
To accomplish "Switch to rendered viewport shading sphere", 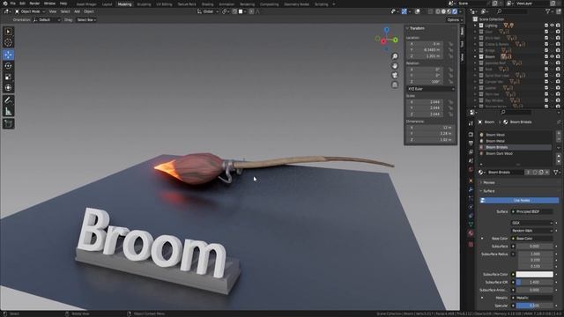I will (x=455, y=11).
